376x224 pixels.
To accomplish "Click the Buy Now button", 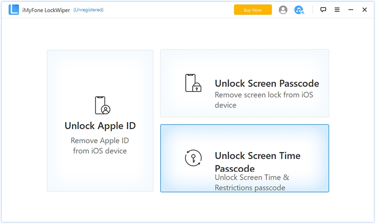I will coord(253,10).
